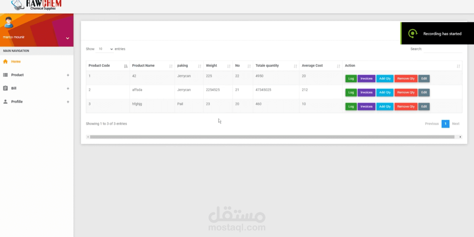Edit product hfghjg
Screen dimensions: 474x237
[424, 107]
